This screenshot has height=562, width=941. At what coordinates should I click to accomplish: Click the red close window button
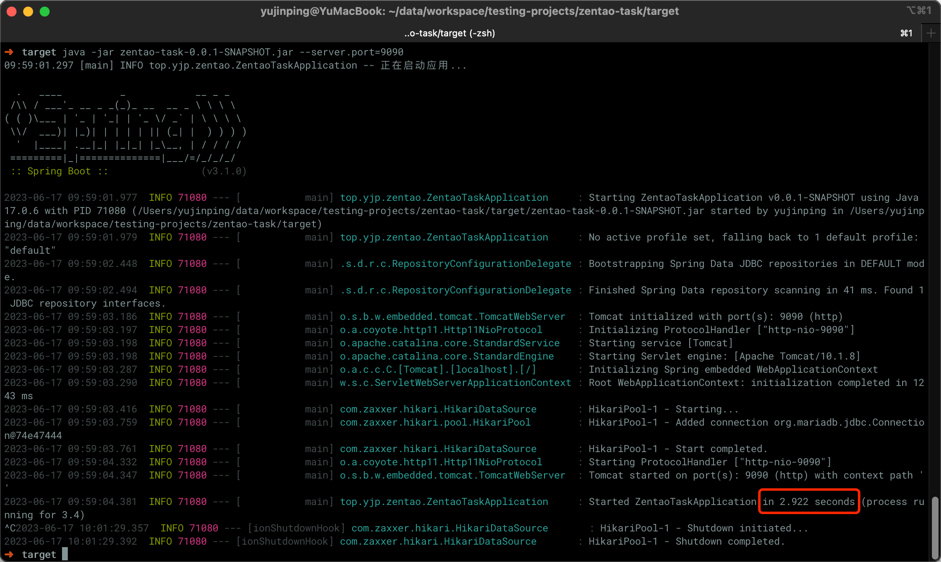[x=12, y=12]
